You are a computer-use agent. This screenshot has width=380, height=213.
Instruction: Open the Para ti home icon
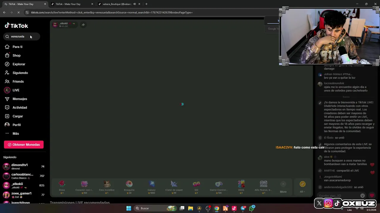7,47
